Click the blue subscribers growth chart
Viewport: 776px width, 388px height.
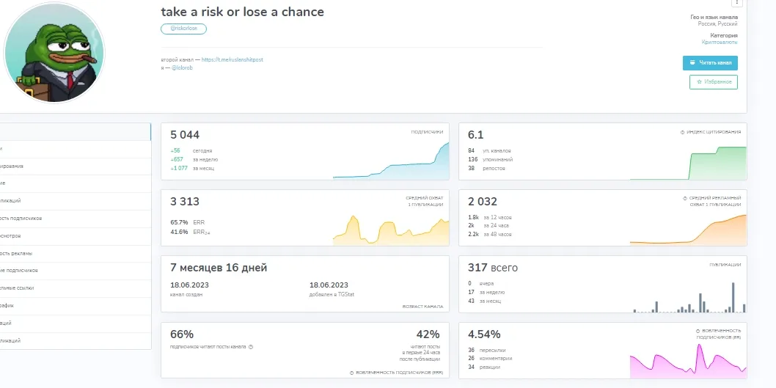coord(391,161)
